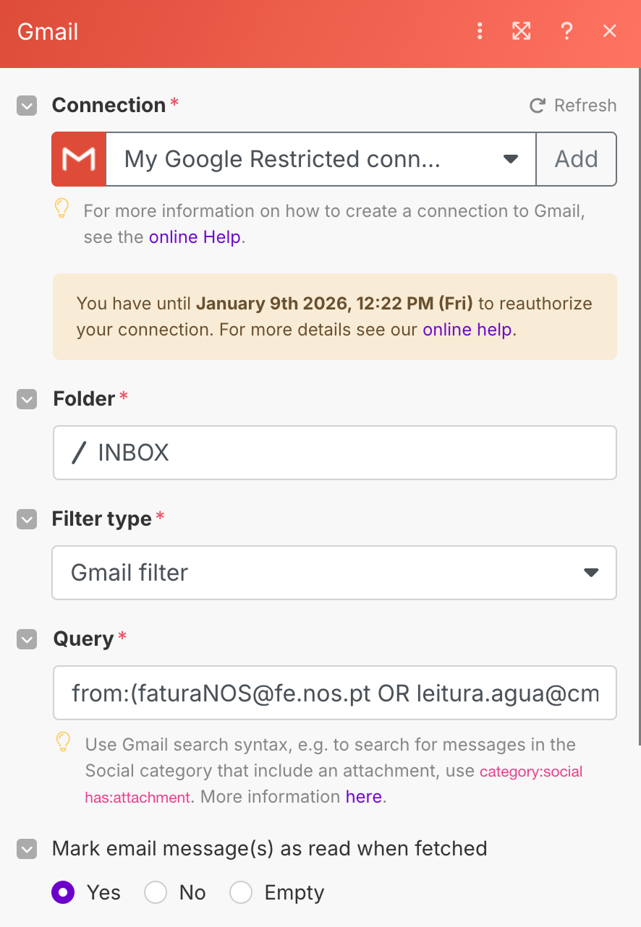Collapse the Folder field toggle
The width and height of the screenshot is (641, 927).
(27, 399)
